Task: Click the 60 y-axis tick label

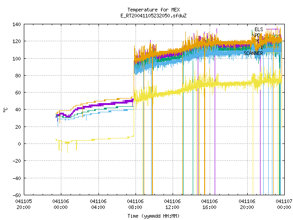Action: point(18,93)
